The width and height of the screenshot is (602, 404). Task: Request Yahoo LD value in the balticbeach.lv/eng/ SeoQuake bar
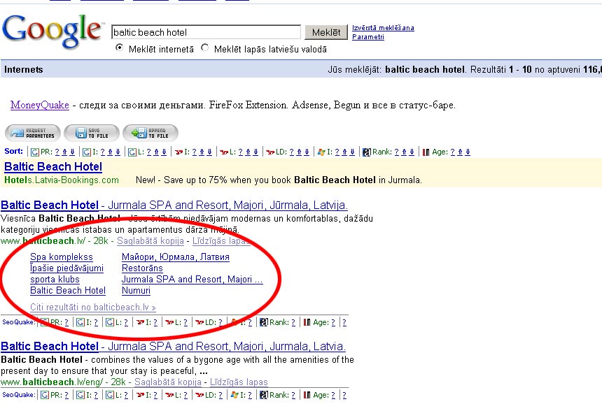click(220, 395)
